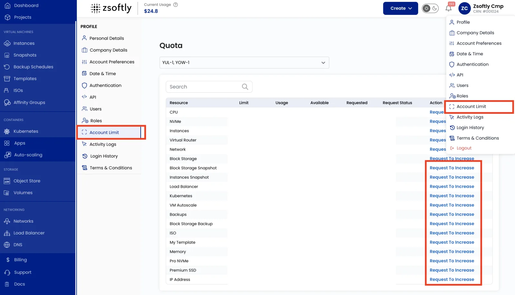Go to Projects in the sidebar

pyautogui.click(x=18, y=17)
